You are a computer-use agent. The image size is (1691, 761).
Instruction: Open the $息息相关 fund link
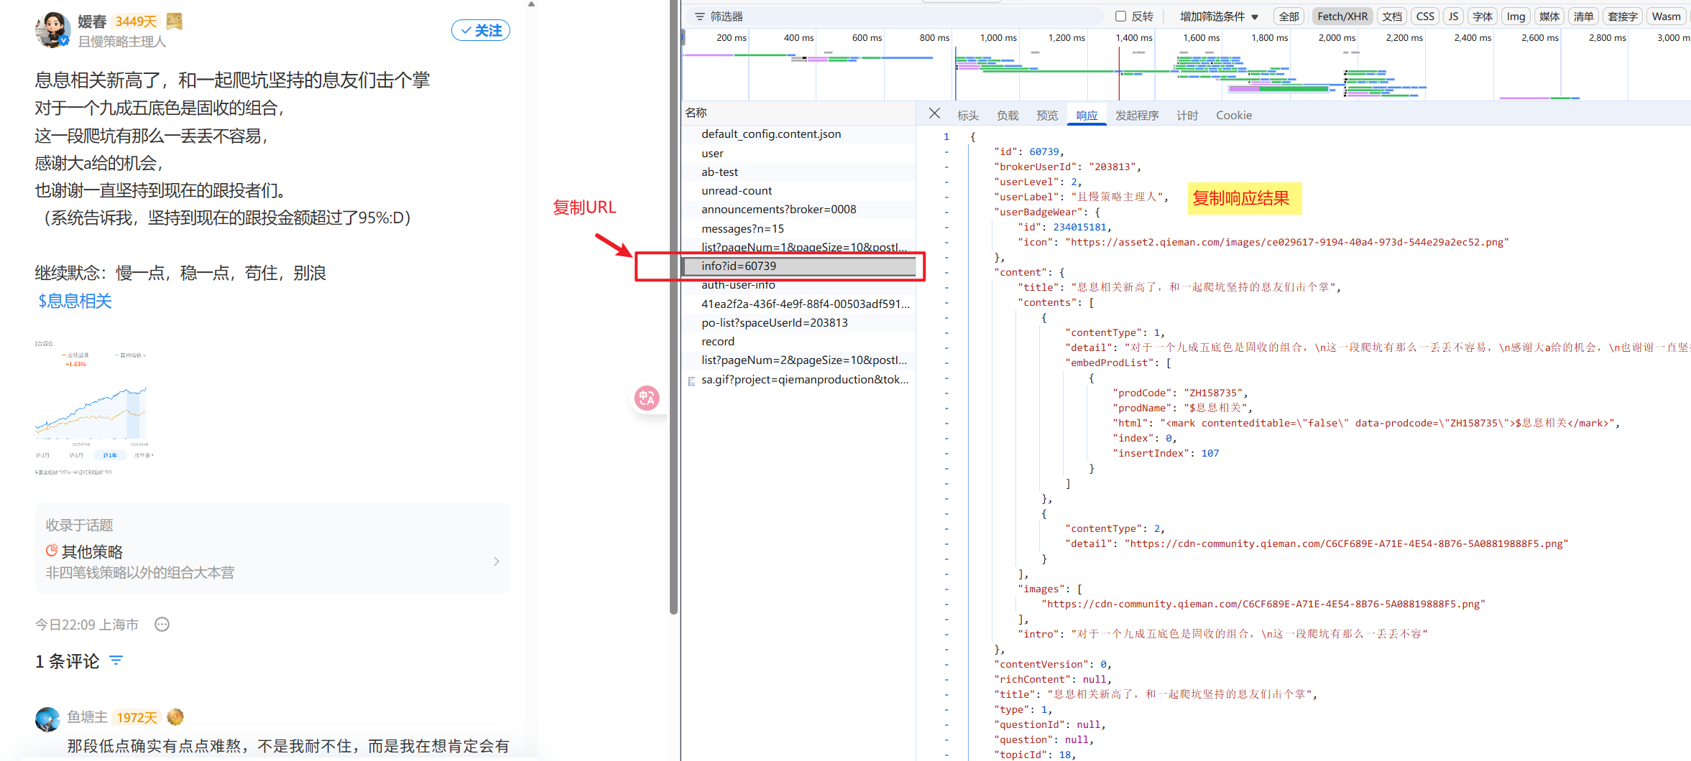pos(75,301)
